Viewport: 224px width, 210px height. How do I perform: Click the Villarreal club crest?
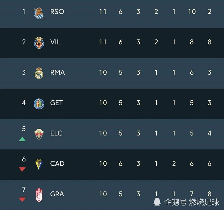click(39, 43)
